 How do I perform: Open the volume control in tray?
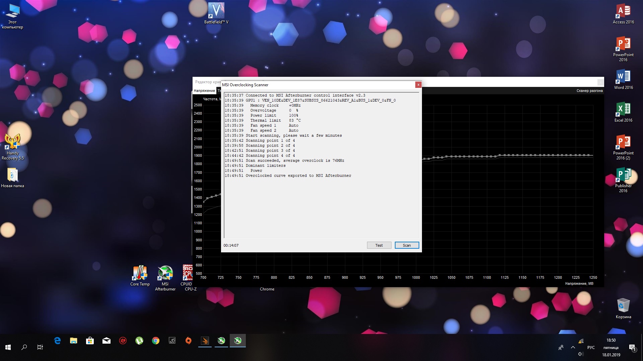pyautogui.click(x=581, y=354)
